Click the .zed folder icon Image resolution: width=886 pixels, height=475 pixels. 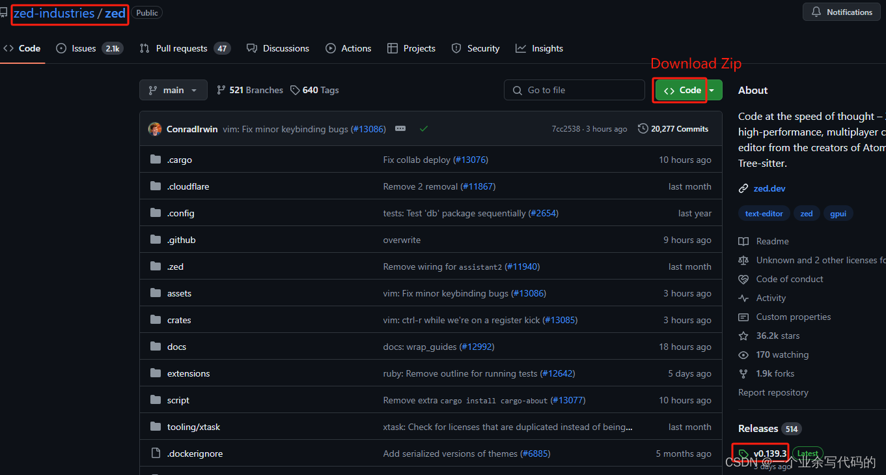[x=156, y=266]
